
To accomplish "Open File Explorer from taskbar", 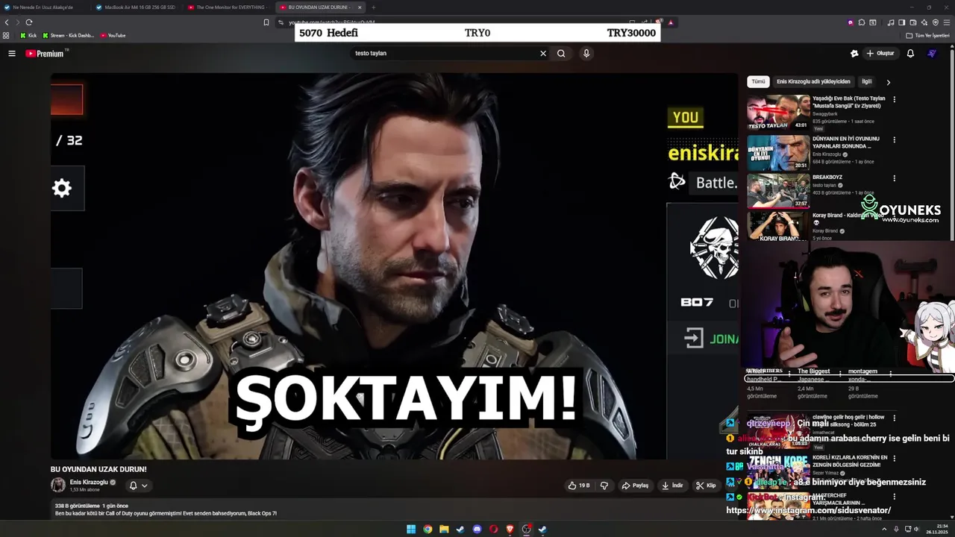I will click(x=444, y=530).
